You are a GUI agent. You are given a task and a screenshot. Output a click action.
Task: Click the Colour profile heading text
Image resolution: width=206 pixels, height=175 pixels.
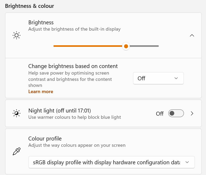pyautogui.click(x=45, y=139)
